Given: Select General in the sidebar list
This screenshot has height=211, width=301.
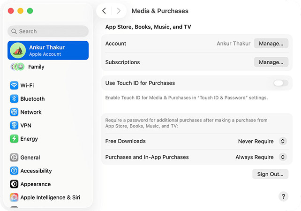Looking at the screenshot, I should point(30,158).
